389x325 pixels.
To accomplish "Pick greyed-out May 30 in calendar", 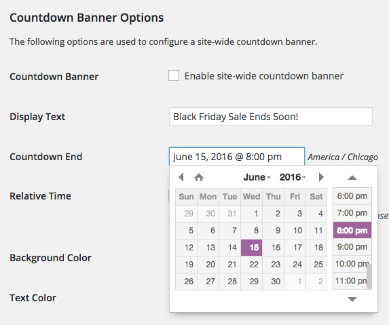I will (208, 214).
